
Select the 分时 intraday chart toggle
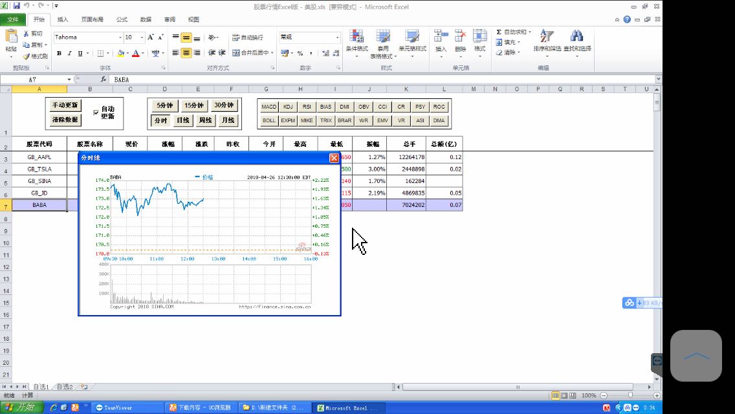[160, 120]
